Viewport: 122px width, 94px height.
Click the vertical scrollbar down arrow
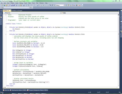[119, 86]
